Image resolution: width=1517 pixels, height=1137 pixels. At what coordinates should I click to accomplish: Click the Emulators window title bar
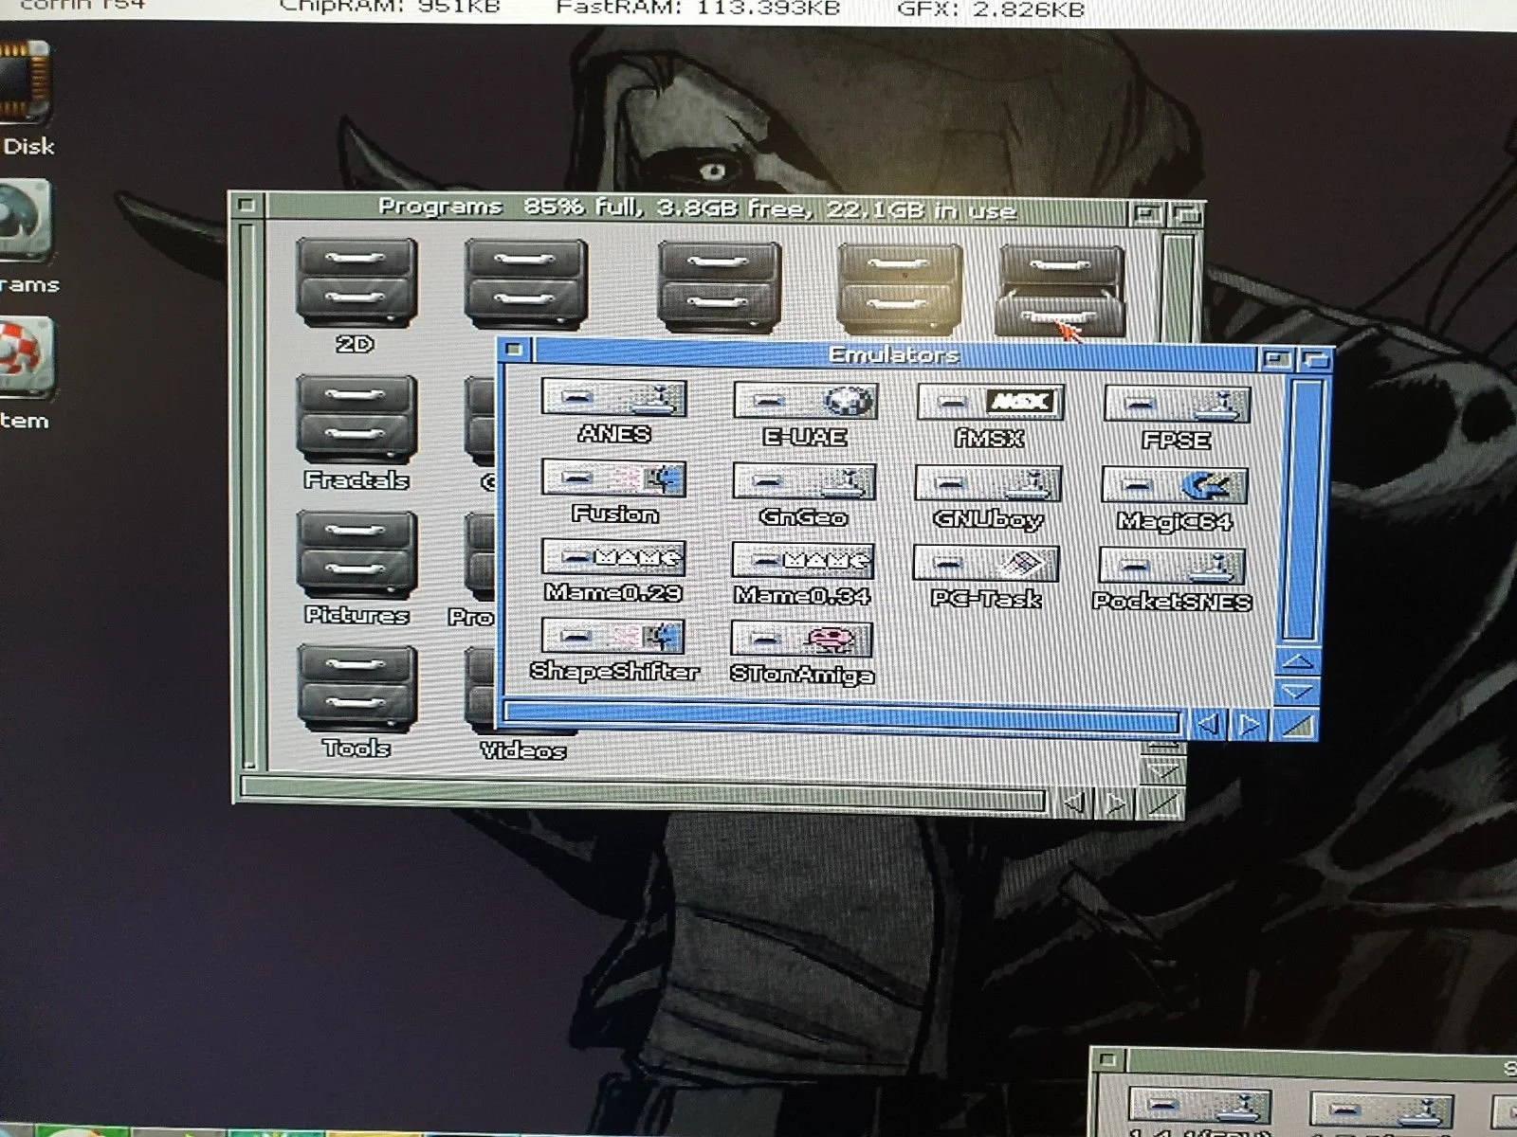[x=895, y=354]
